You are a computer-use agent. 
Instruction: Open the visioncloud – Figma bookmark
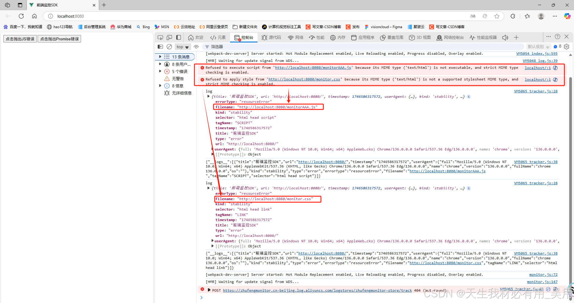coord(383,27)
